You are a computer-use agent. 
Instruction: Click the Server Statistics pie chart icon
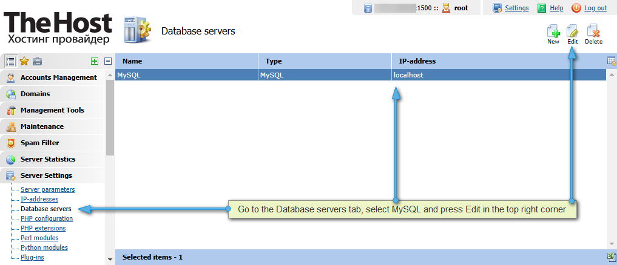coord(11,159)
